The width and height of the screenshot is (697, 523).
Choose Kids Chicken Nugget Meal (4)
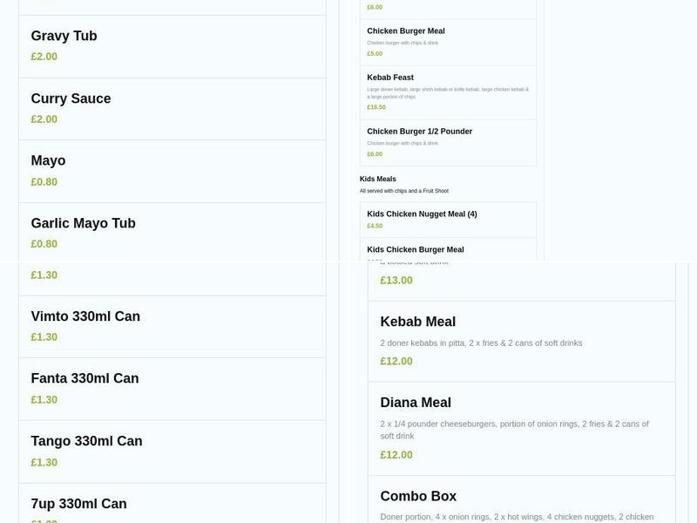[424, 213]
